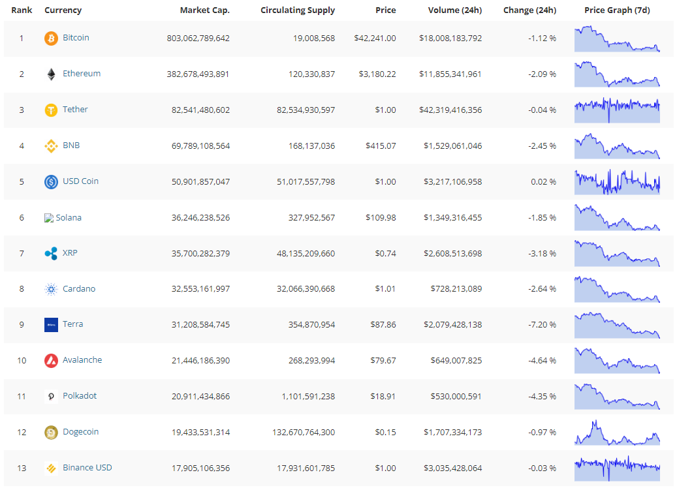
Task: View Polkadot 7-day price graph
Action: point(617,397)
